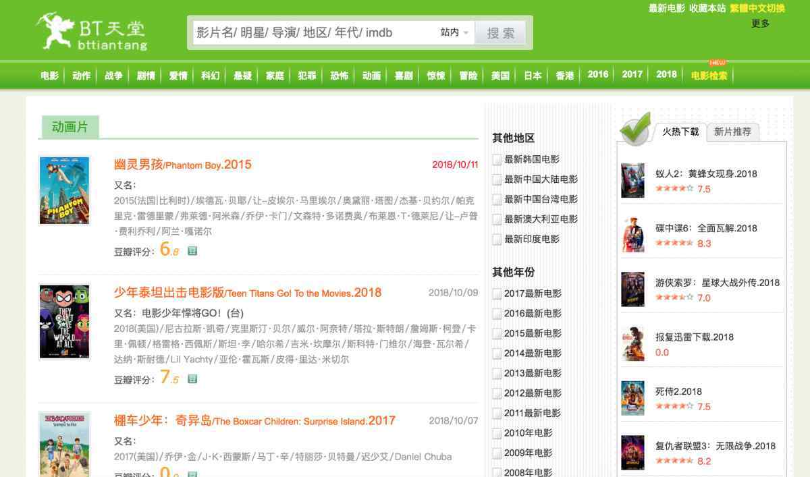The image size is (810, 477).
Task: Filter by 香港 region in the nav bar
Action: 565,76
